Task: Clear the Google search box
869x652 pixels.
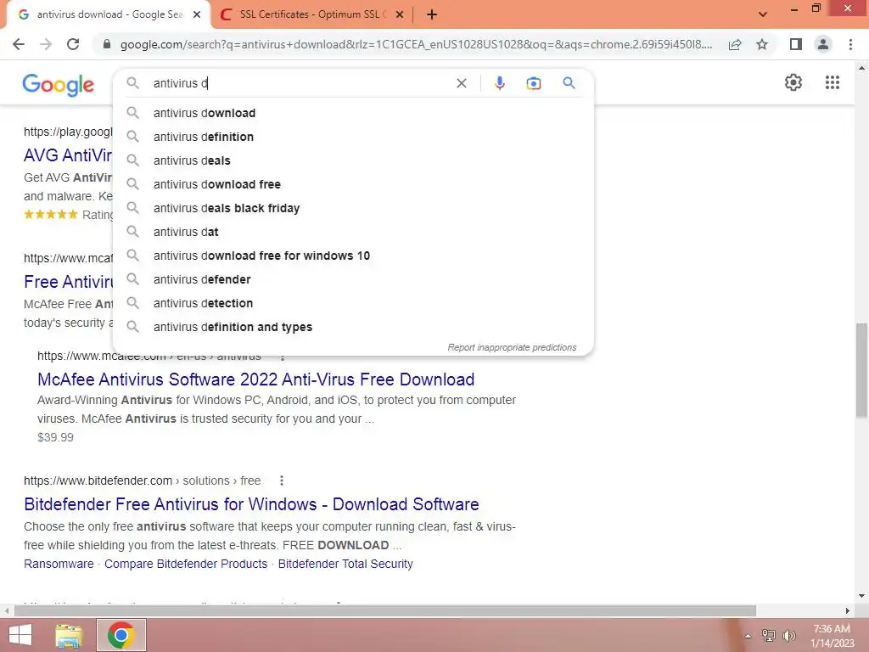Action: pyautogui.click(x=461, y=83)
